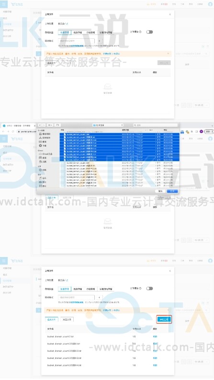Image resolution: width=214 pixels, height=380 pixels.
Task: Remove bucket_domain_count 2.txt from the upload list
Action: [x=155, y=336]
